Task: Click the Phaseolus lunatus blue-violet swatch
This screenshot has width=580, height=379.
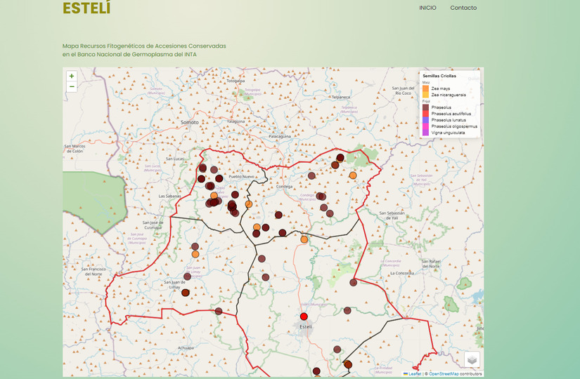Action: coord(426,120)
